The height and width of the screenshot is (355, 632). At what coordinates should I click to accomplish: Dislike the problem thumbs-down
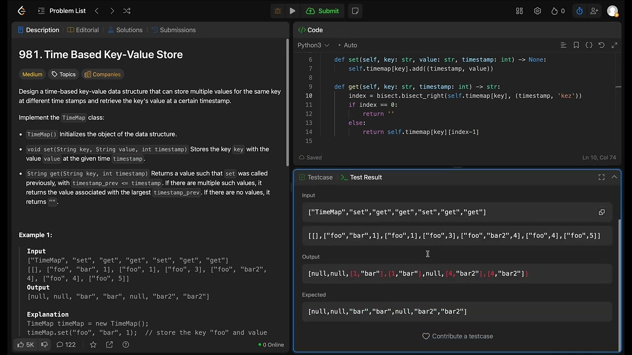coord(44,345)
